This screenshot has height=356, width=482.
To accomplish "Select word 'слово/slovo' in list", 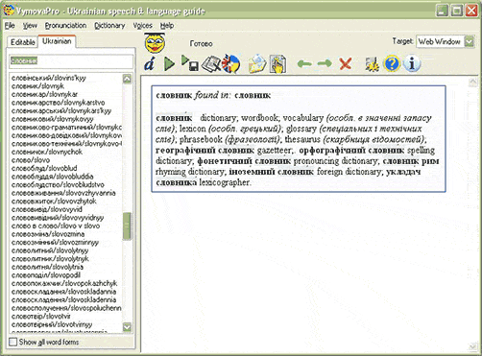I will click(31, 160).
